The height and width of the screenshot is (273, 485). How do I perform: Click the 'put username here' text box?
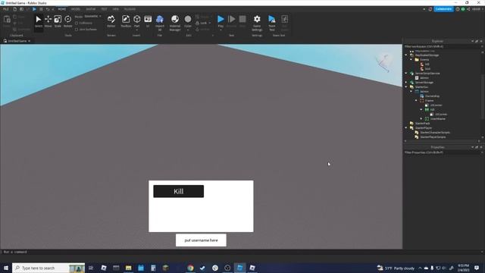coord(201,240)
